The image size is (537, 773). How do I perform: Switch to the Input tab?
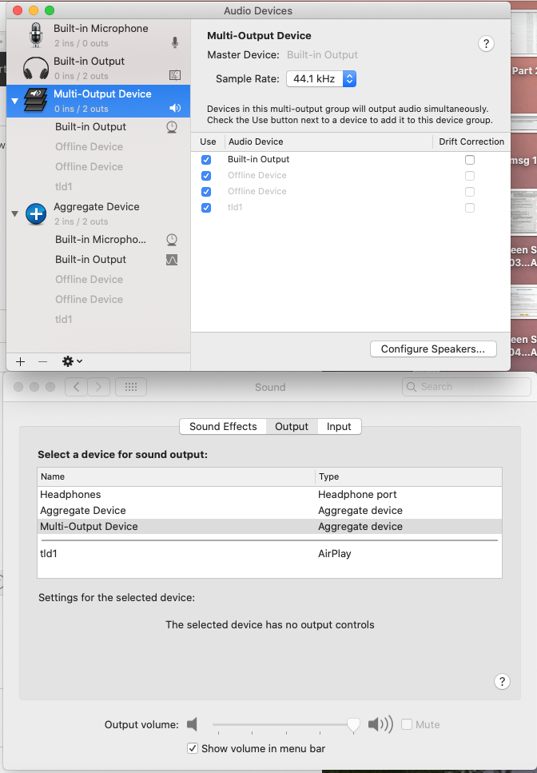pyautogui.click(x=339, y=426)
